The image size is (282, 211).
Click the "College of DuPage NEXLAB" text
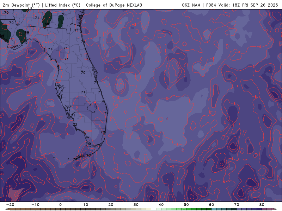pyautogui.click(x=114, y=5)
